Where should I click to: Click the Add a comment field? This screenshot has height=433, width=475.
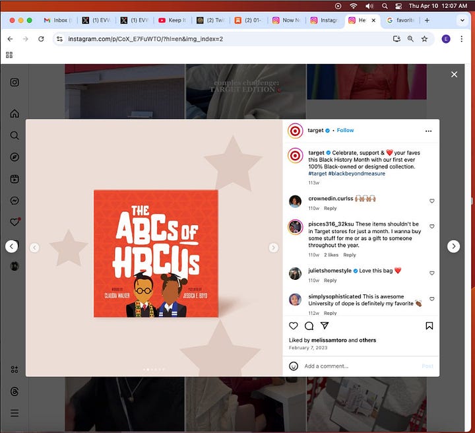coord(360,366)
